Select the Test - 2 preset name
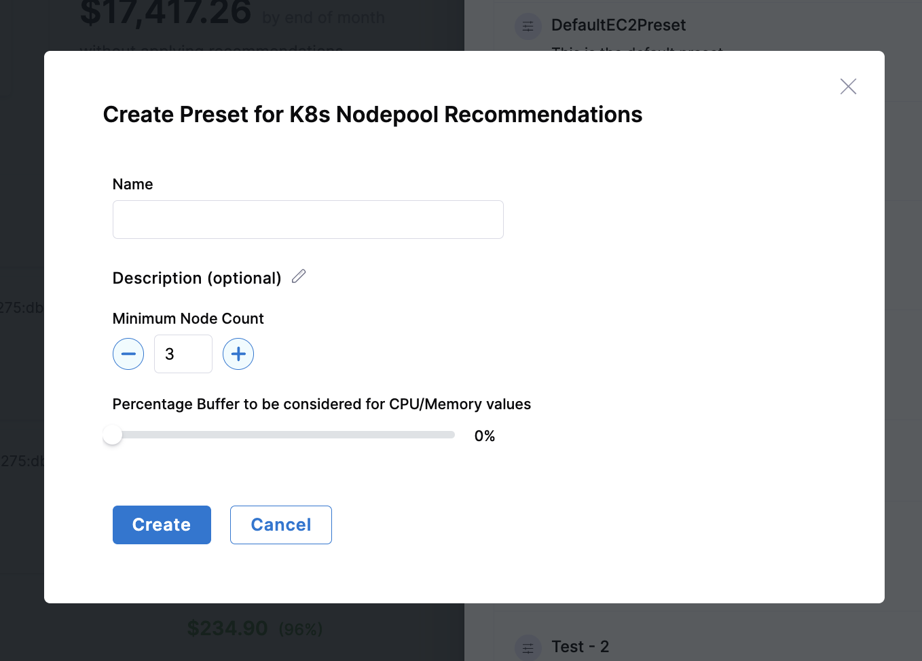Viewport: 922px width, 661px height. click(x=580, y=647)
